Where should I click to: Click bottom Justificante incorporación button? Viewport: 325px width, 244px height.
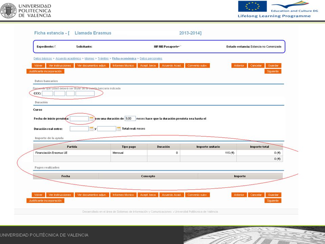tap(45, 201)
